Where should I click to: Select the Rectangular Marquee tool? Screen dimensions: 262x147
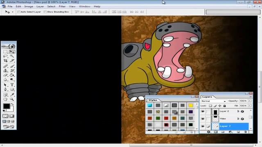pos(5,52)
